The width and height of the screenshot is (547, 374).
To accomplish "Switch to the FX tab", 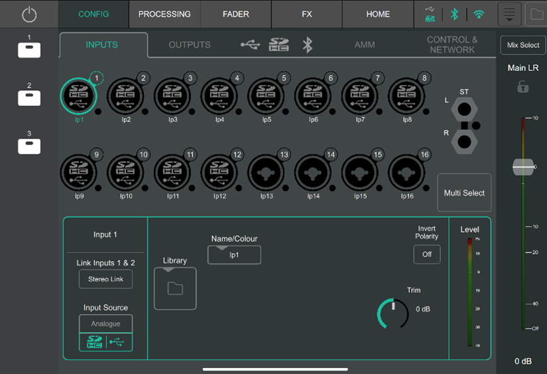I will [307, 15].
